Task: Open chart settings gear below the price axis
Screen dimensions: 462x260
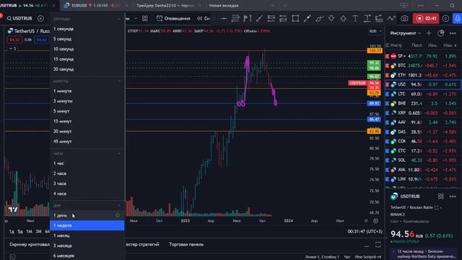Action: [375, 221]
